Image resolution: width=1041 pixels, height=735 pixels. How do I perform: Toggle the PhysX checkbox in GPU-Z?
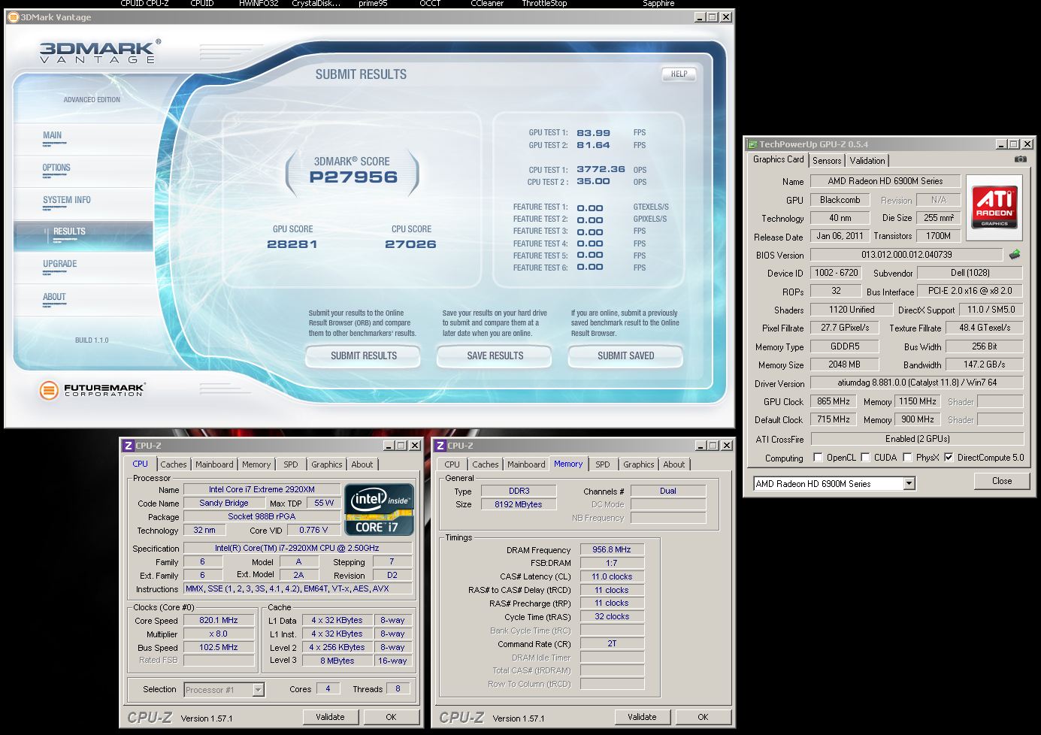point(907,457)
